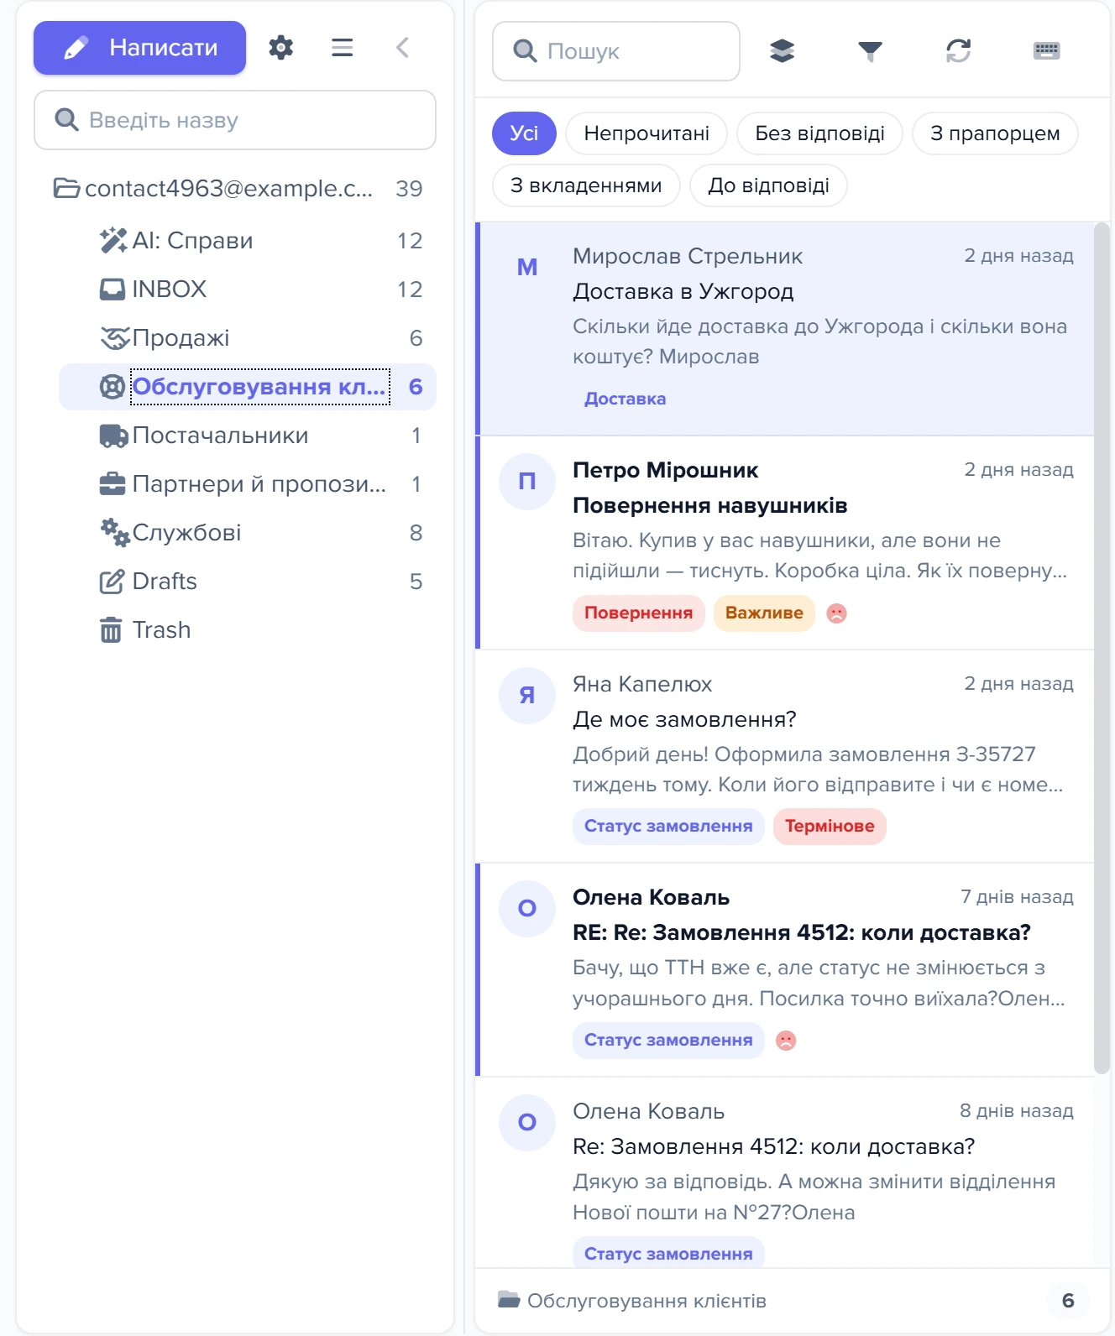The image size is (1115, 1336).
Task: Toggle the Непрочитані filter chip
Action: pyautogui.click(x=646, y=133)
